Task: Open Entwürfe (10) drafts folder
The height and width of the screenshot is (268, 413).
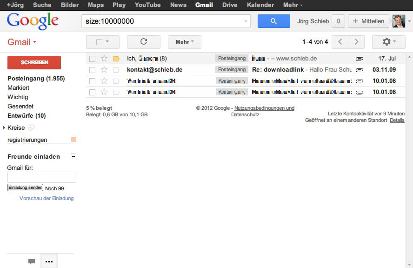Action: click(27, 116)
